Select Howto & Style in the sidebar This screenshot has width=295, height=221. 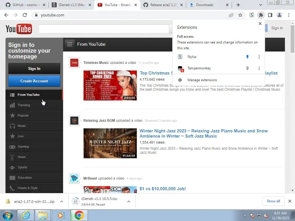(x=34, y=188)
